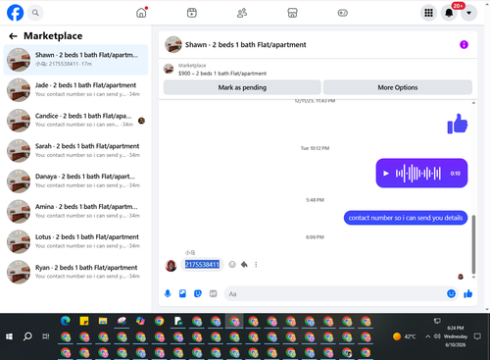Open Task View on the taskbar
Image resolution: width=490 pixels, height=360 pixels.
(46, 336)
